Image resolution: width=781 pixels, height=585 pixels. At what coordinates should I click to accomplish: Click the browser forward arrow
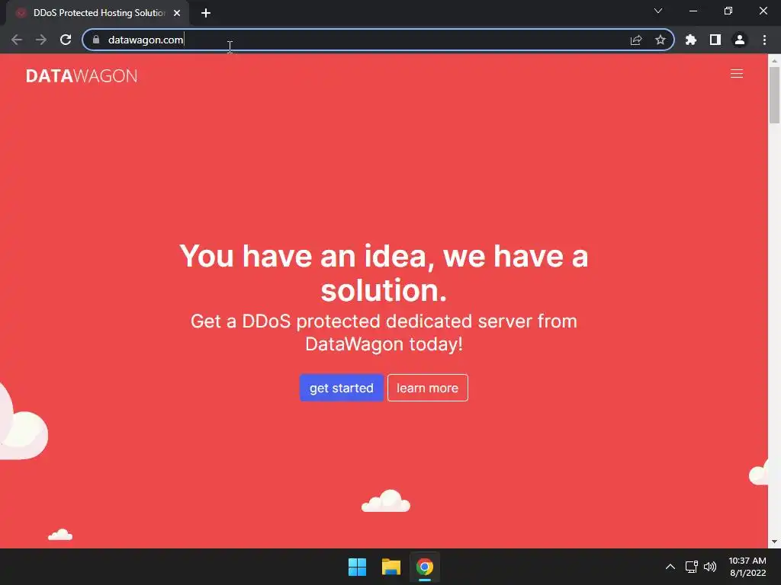(x=41, y=40)
